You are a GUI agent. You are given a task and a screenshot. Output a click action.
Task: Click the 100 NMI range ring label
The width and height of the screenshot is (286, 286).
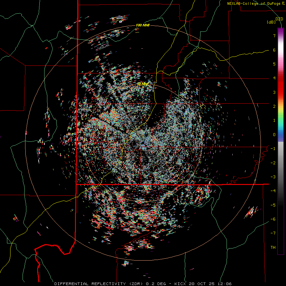point(143,25)
